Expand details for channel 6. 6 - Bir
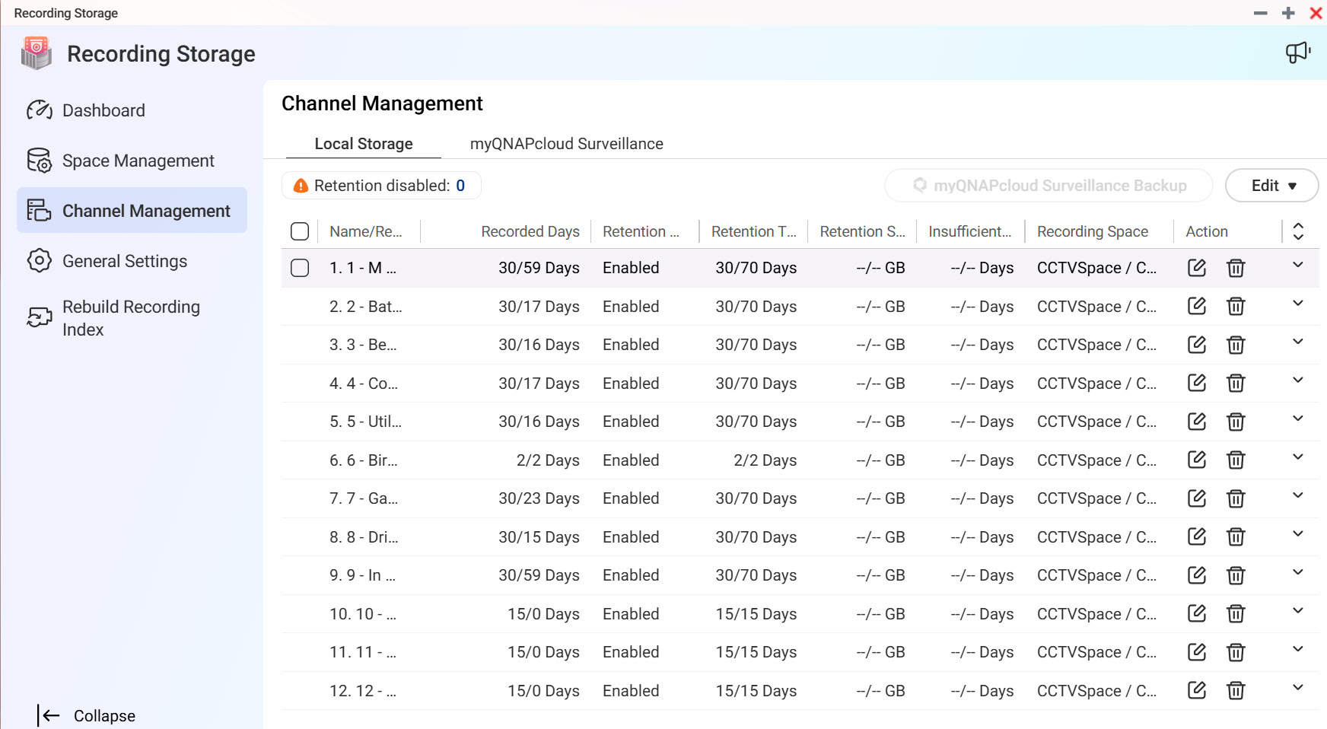Image resolution: width=1327 pixels, height=729 pixels. click(1298, 457)
